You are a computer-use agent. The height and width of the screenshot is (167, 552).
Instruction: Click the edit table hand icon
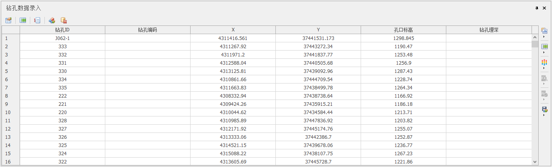[x=8, y=20]
